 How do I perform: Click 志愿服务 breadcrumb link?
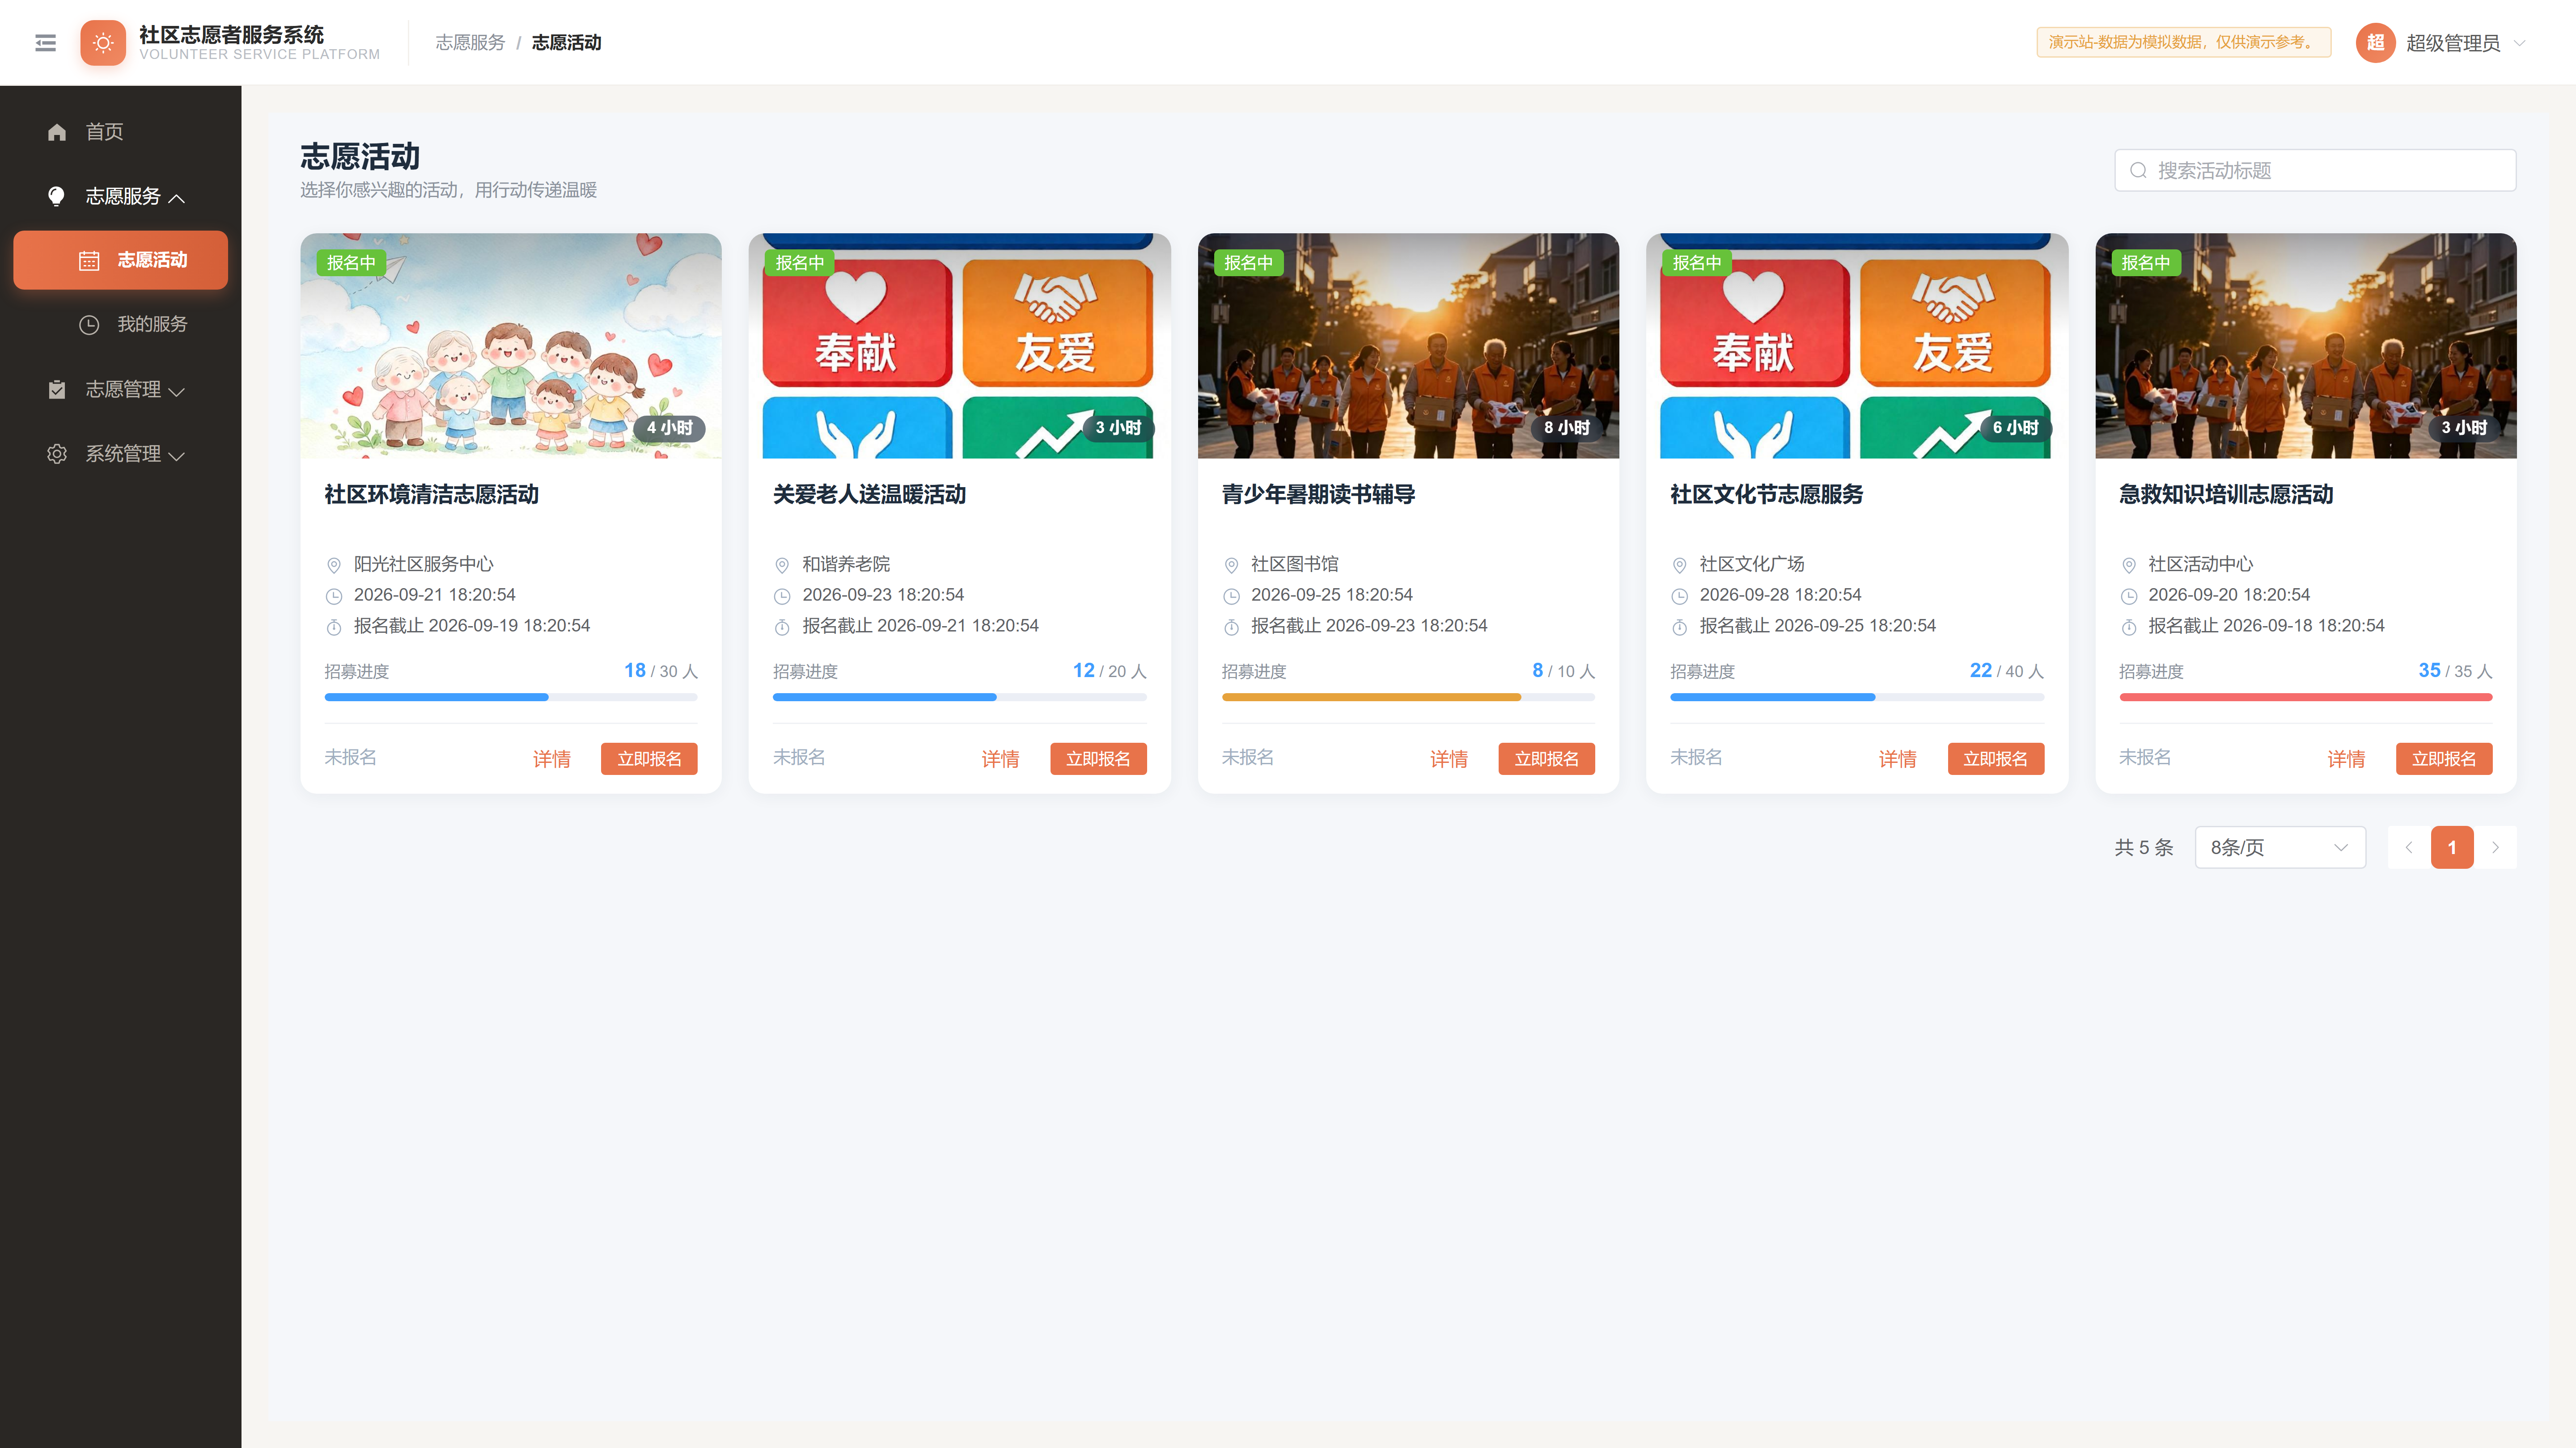[470, 43]
